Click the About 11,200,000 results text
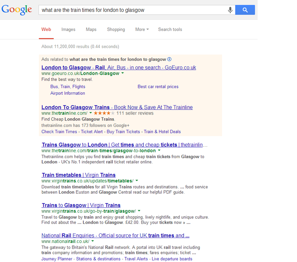297x262 pixels. pyautogui.click(x=80, y=47)
